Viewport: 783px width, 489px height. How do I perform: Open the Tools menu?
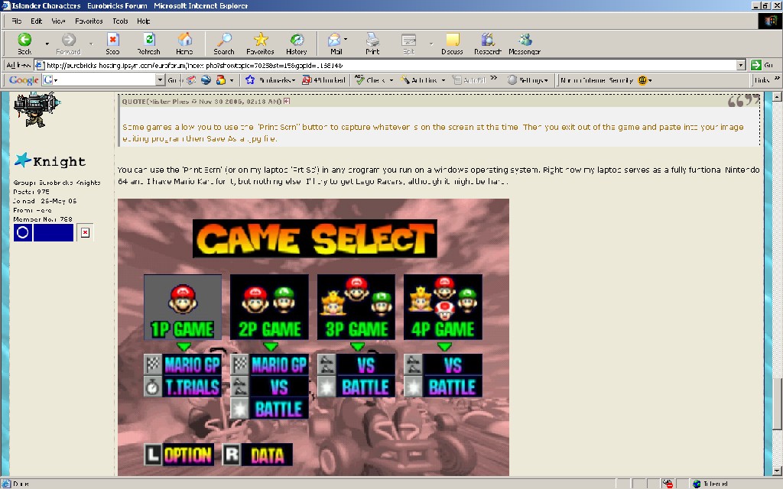120,21
